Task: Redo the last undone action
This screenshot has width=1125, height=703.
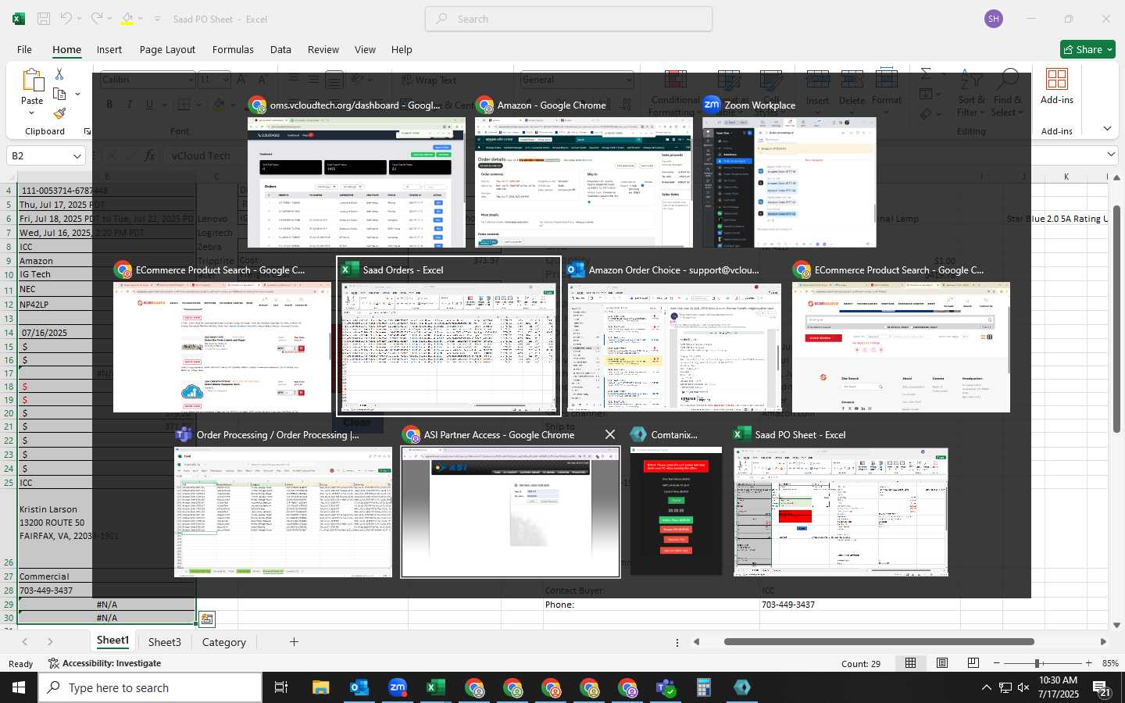Action: (95, 19)
